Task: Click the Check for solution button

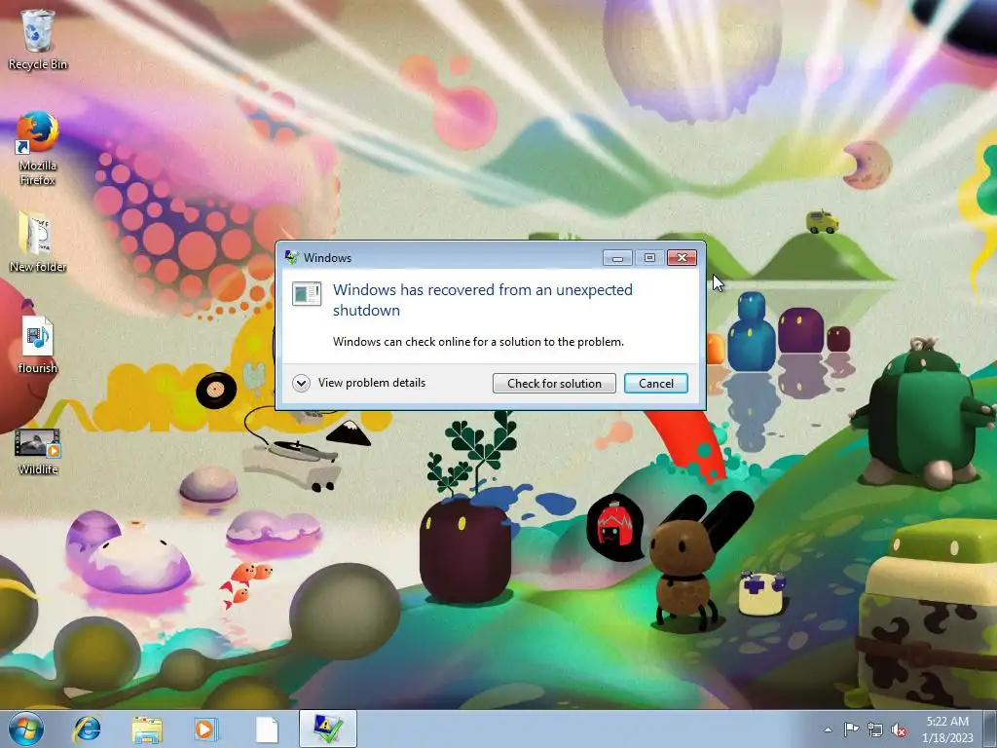Action: [554, 383]
